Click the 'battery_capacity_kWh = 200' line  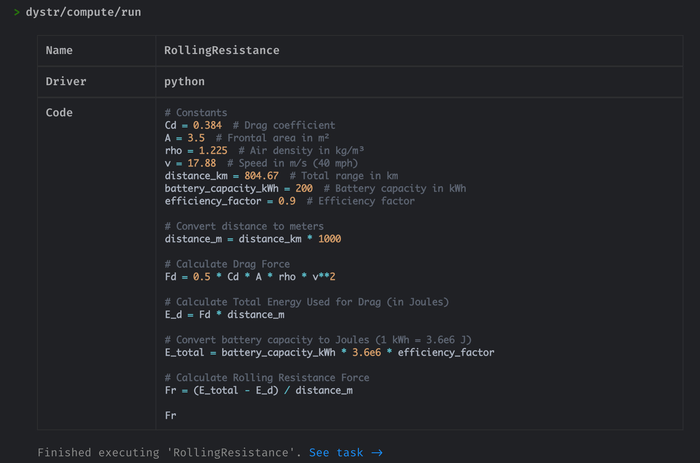point(315,189)
